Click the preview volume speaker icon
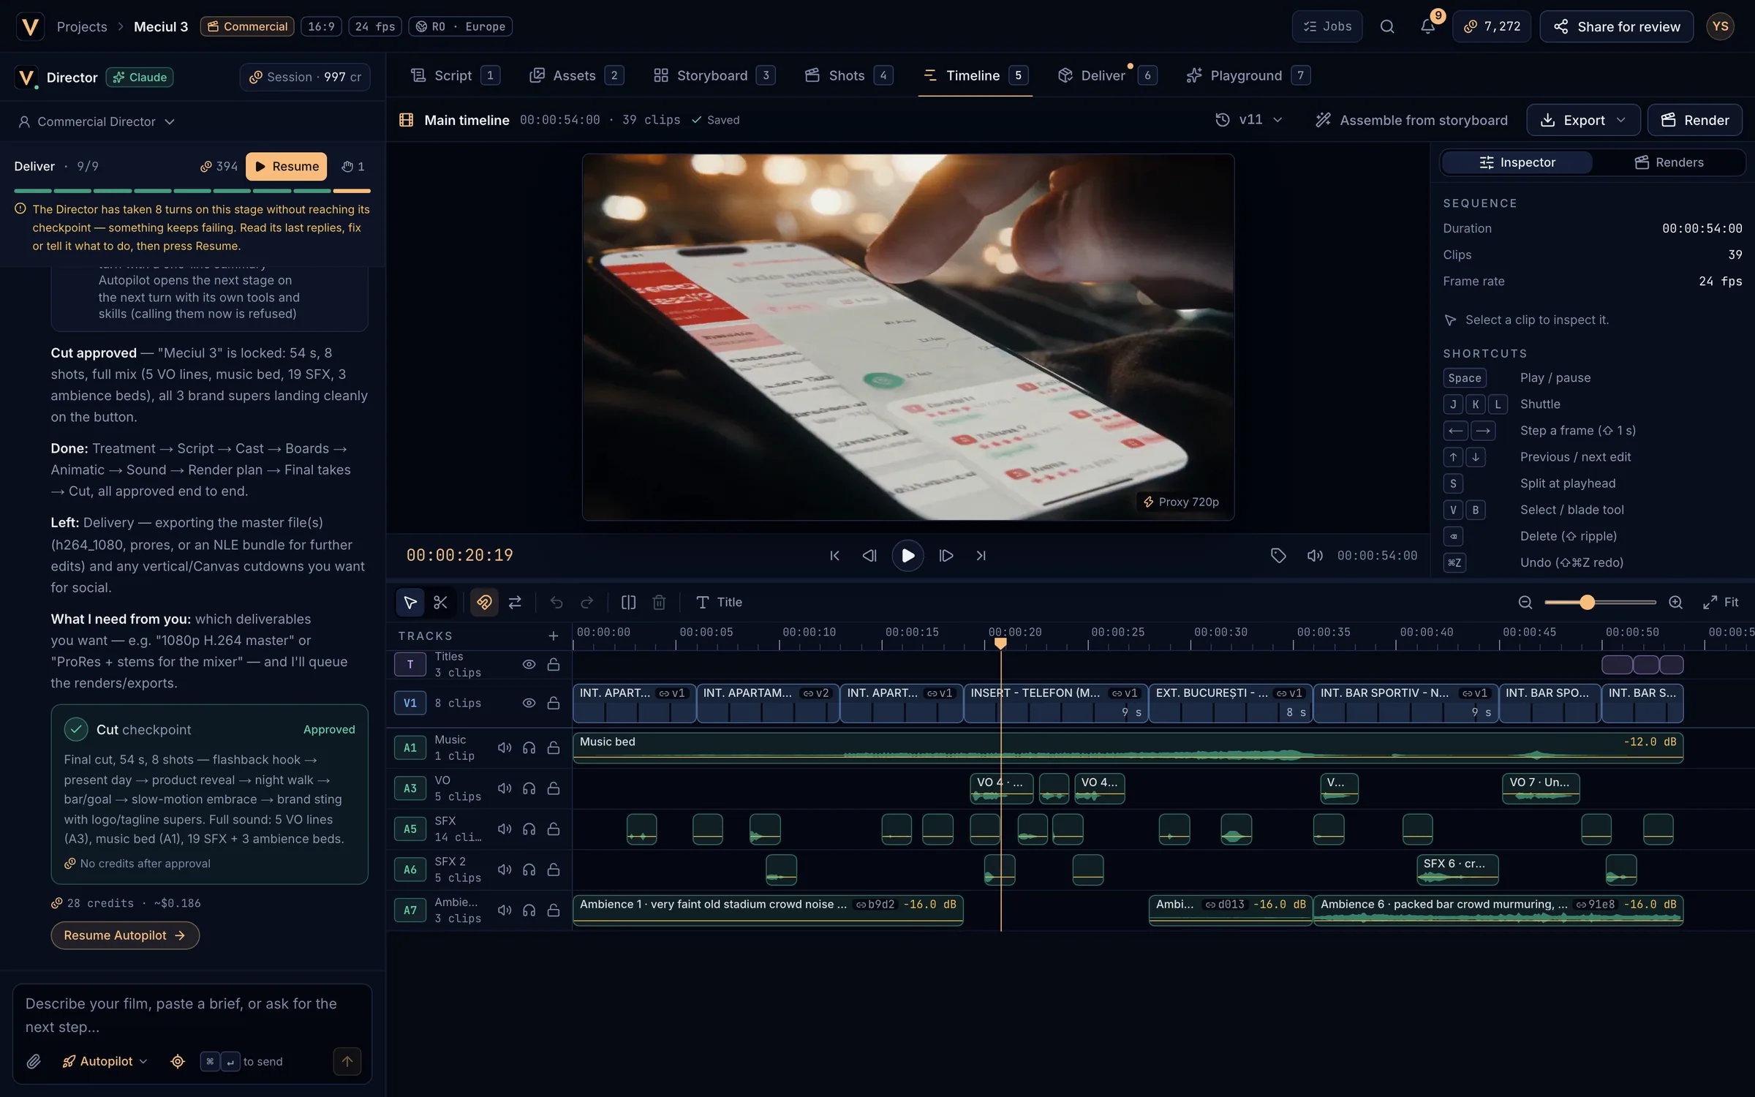The width and height of the screenshot is (1755, 1097). (x=1315, y=556)
